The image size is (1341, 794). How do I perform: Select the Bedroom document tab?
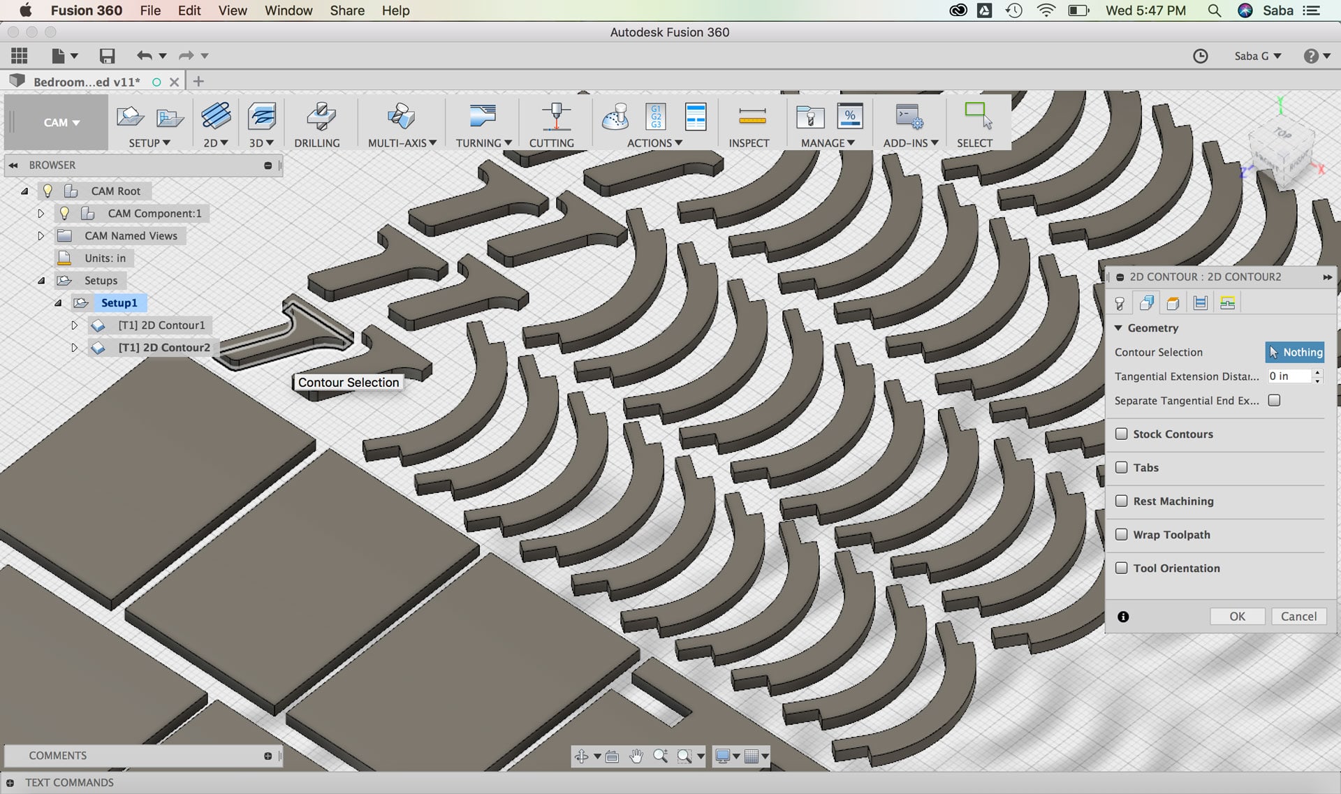87,82
